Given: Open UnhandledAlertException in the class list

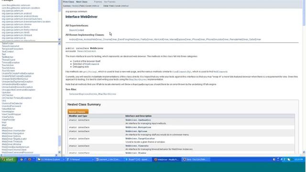Looking at the screenshot, I should click(x=14, y=85).
